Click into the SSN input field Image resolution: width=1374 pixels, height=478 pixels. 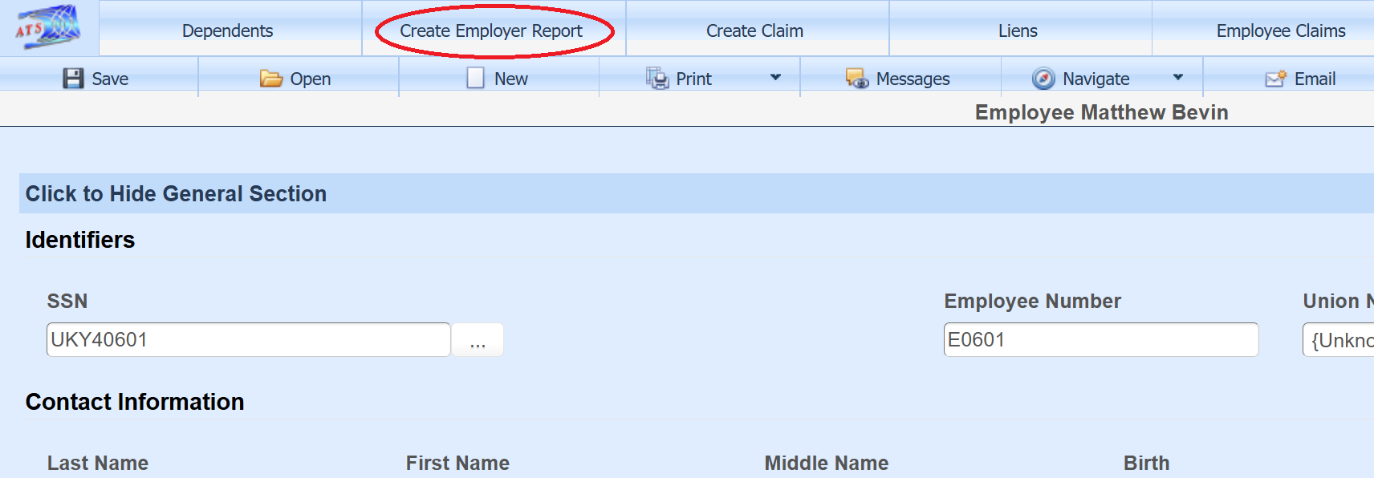point(248,340)
